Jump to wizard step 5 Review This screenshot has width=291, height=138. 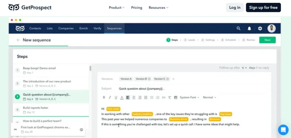coord(248,40)
